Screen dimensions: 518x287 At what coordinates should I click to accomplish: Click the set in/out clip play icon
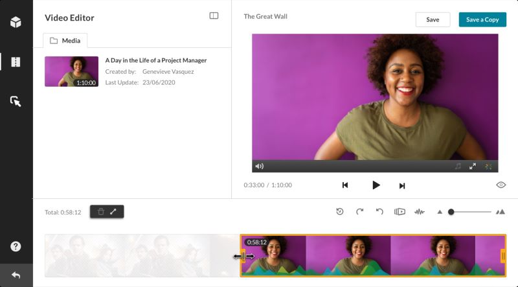tap(400, 212)
